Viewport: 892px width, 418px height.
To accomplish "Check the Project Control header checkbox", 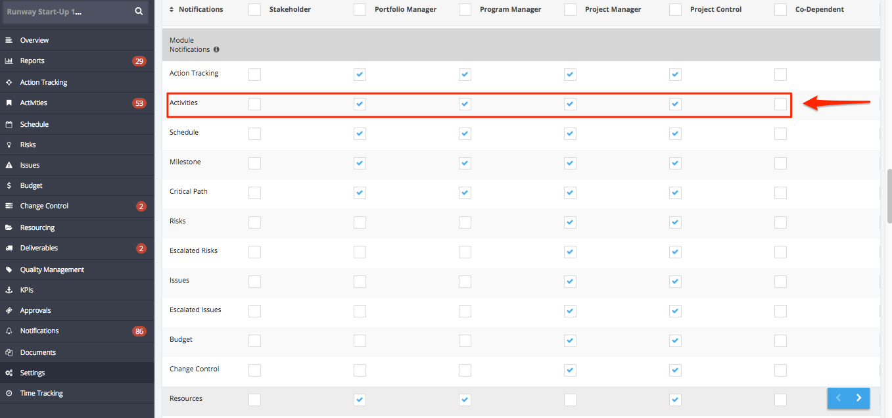I will point(675,9).
